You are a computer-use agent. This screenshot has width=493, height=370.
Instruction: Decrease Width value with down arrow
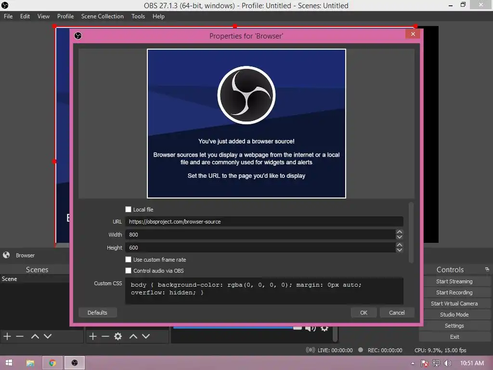(399, 237)
